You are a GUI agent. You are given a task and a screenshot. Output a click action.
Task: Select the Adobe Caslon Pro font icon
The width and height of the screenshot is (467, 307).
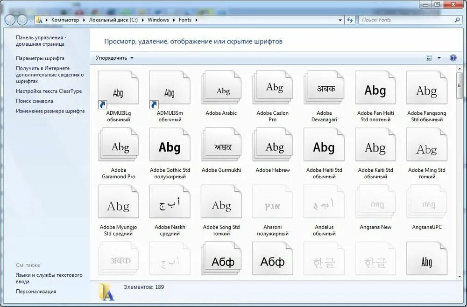(x=273, y=87)
